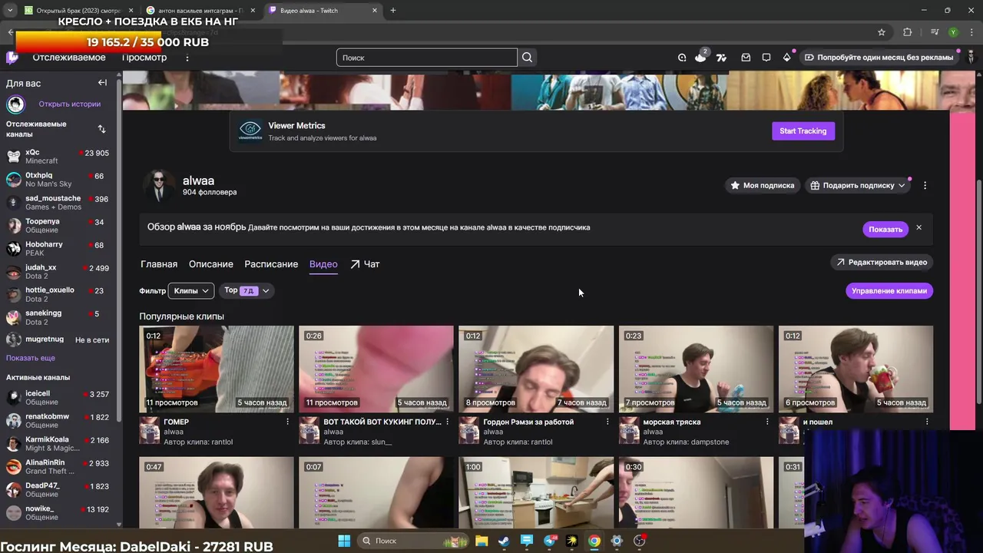
Task: Open Chrome media controls icon
Action: (934, 32)
